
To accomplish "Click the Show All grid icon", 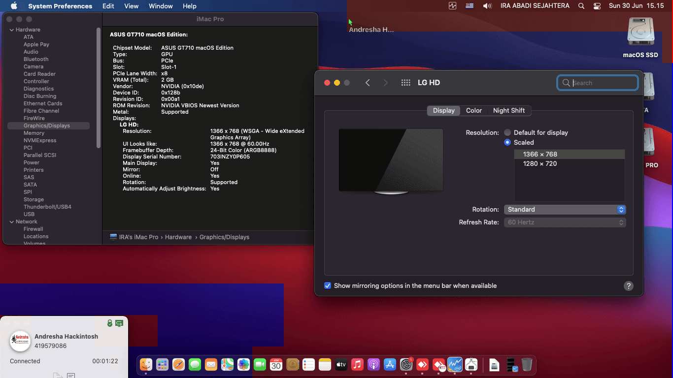I will click(406, 83).
